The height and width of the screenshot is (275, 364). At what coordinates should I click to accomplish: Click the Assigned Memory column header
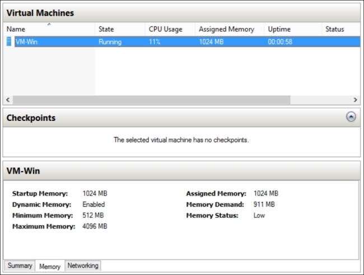(x=226, y=29)
